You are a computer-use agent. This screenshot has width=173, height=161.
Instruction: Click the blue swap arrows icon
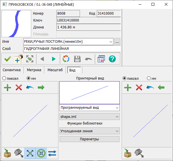point(52,153)
